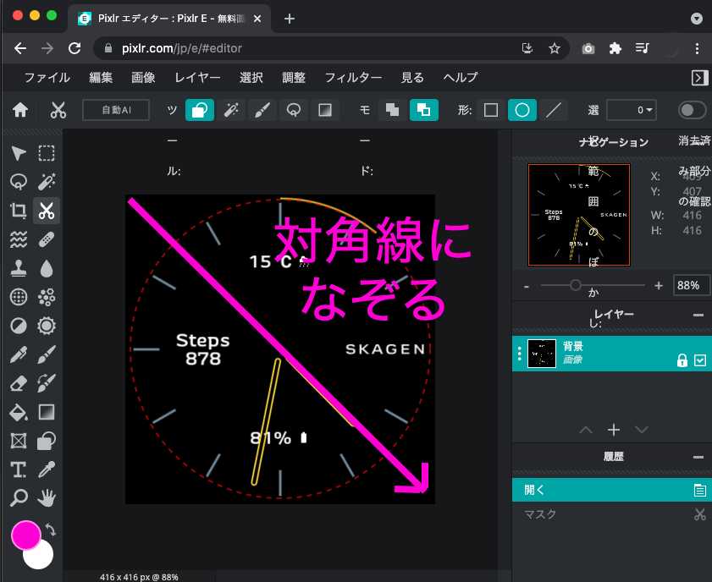Select the Heal bandage tool

[x=47, y=239]
